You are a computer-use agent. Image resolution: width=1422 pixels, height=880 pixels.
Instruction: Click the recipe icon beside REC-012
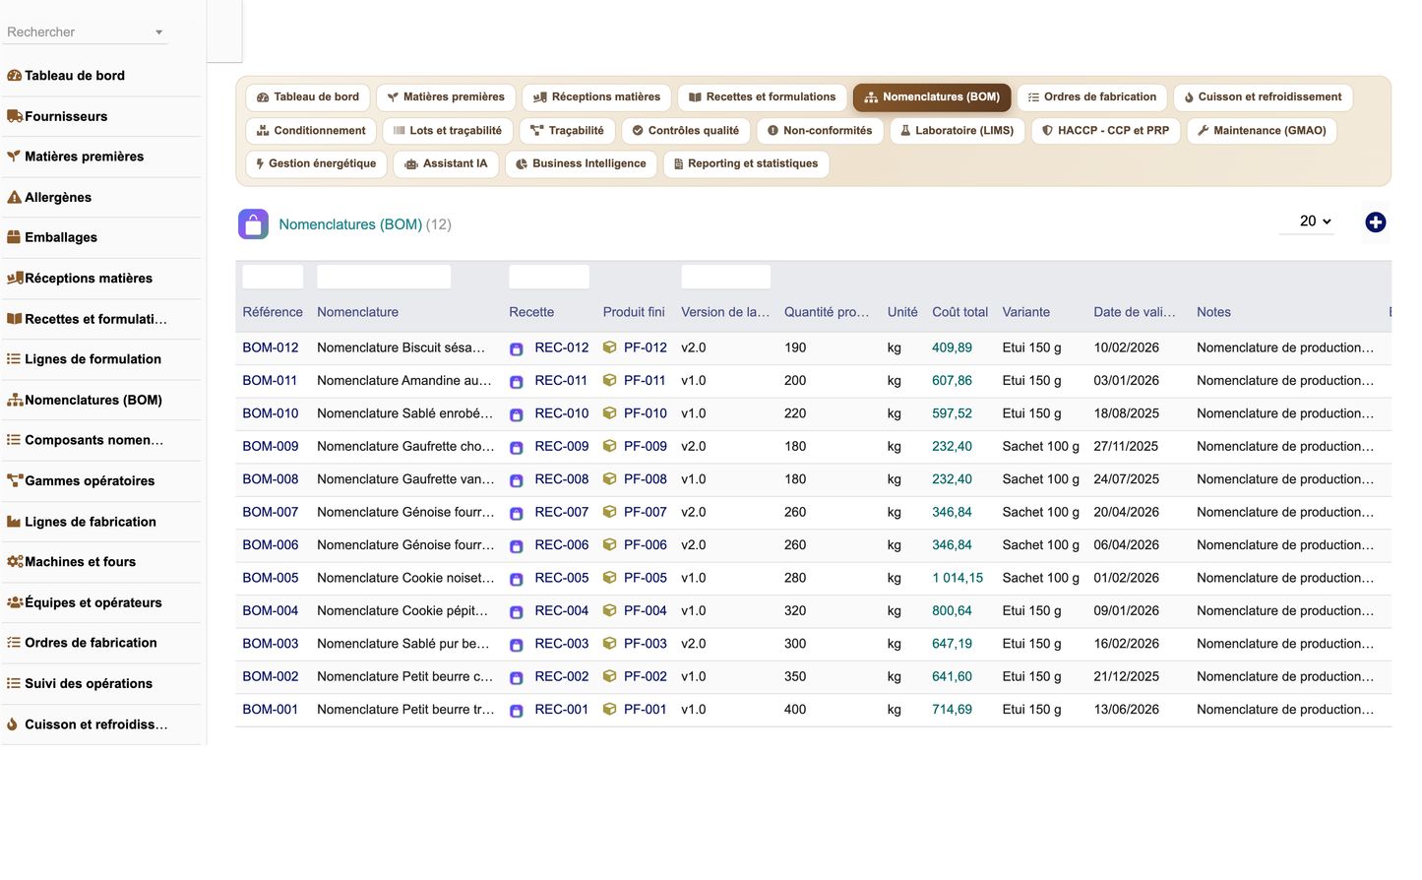pyautogui.click(x=517, y=349)
